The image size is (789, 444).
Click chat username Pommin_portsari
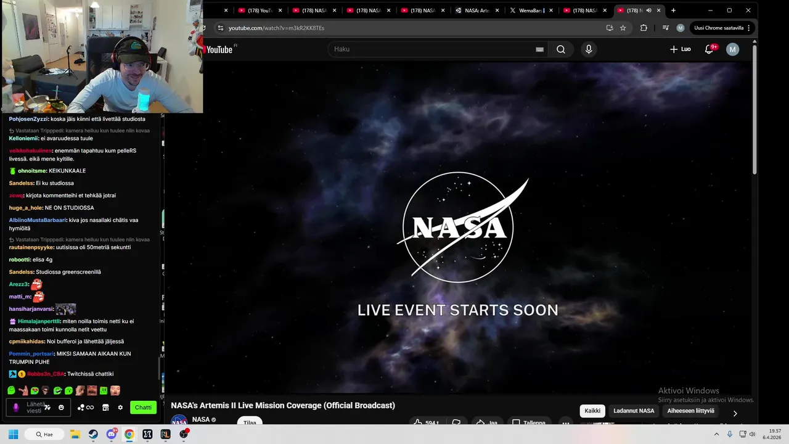pyautogui.click(x=31, y=354)
